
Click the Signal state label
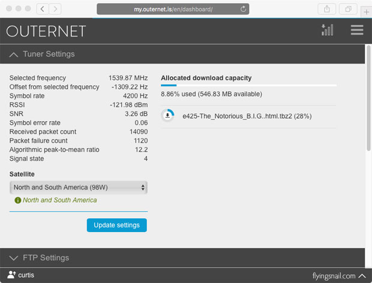[x=26, y=159]
